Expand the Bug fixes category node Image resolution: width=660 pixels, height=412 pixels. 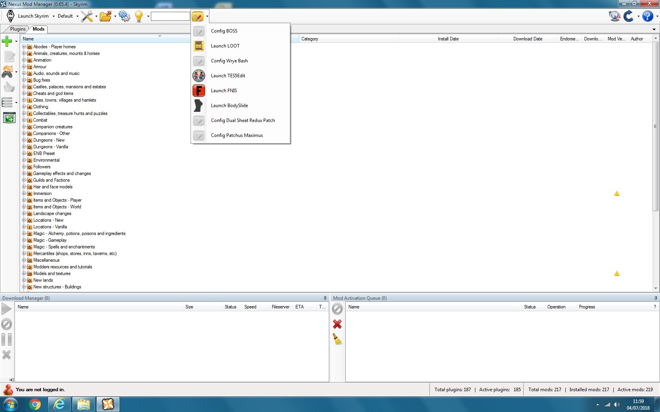[24, 80]
